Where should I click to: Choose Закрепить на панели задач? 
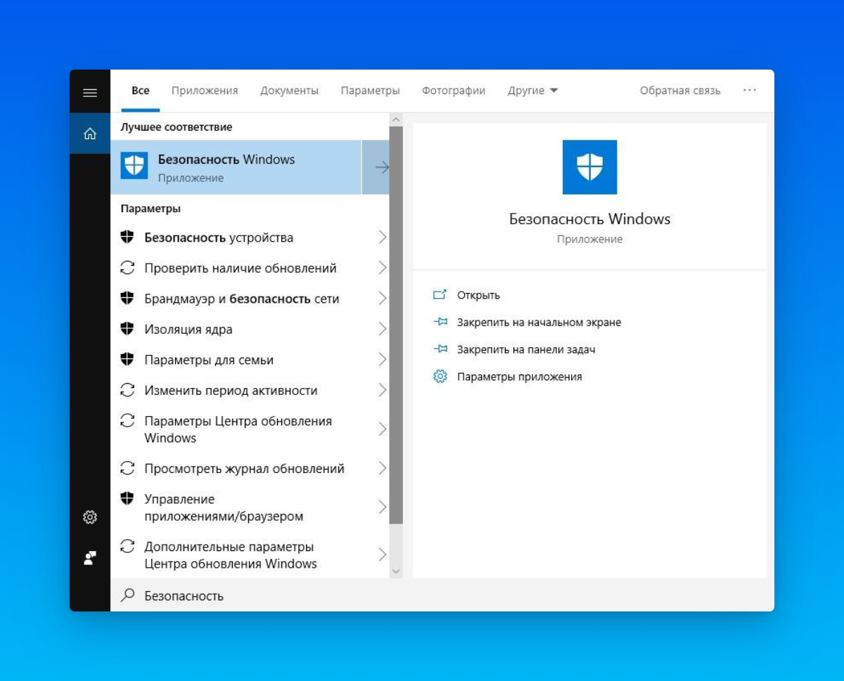click(x=526, y=349)
